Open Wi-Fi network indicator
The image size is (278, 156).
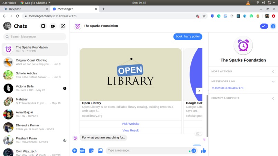pyautogui.click(x=258, y=3)
